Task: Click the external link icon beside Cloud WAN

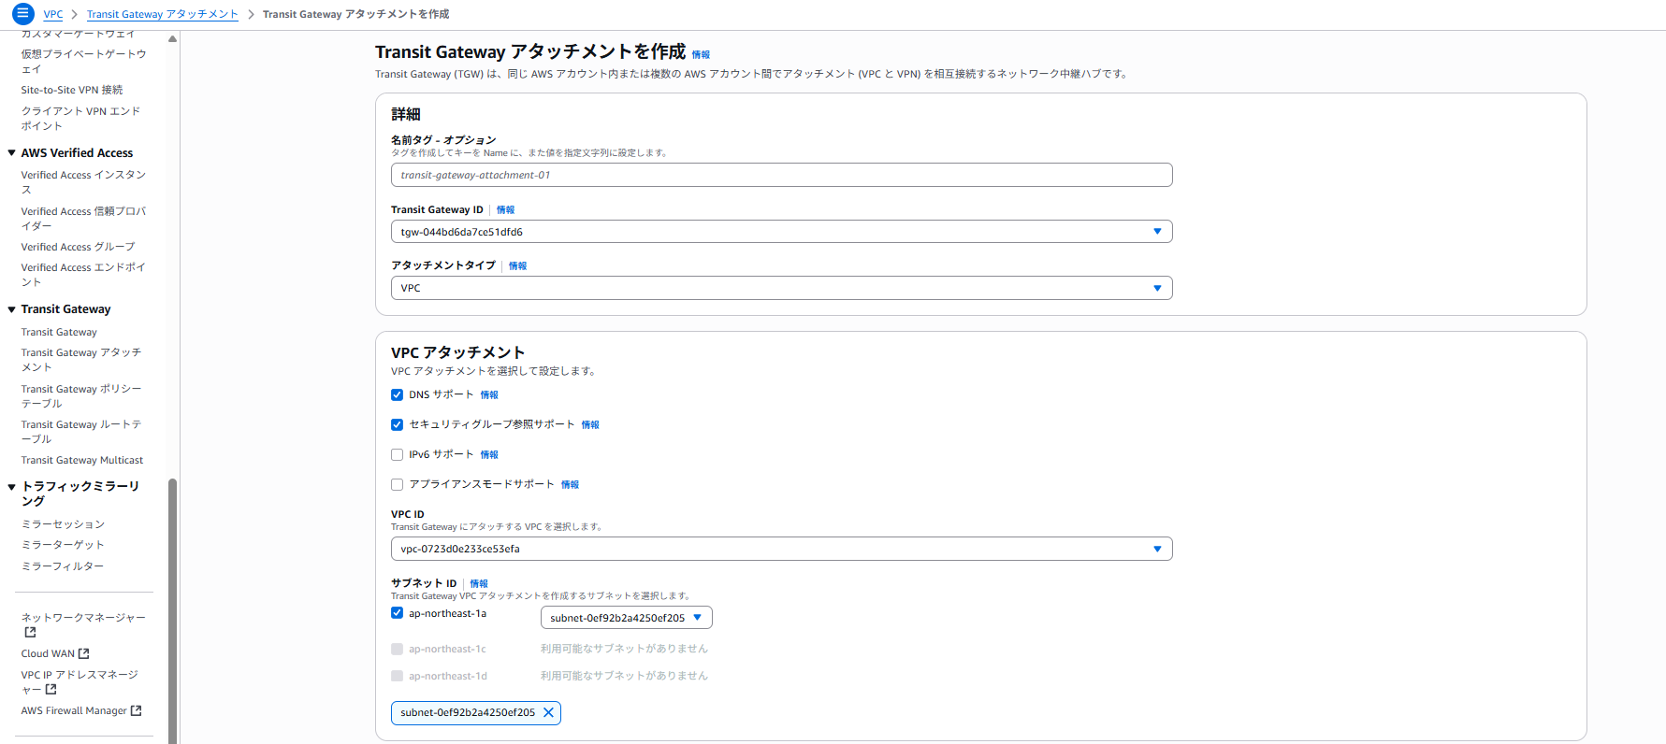Action: click(x=84, y=653)
